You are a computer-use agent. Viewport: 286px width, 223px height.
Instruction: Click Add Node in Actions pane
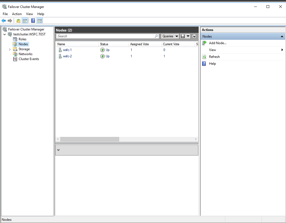click(x=217, y=43)
